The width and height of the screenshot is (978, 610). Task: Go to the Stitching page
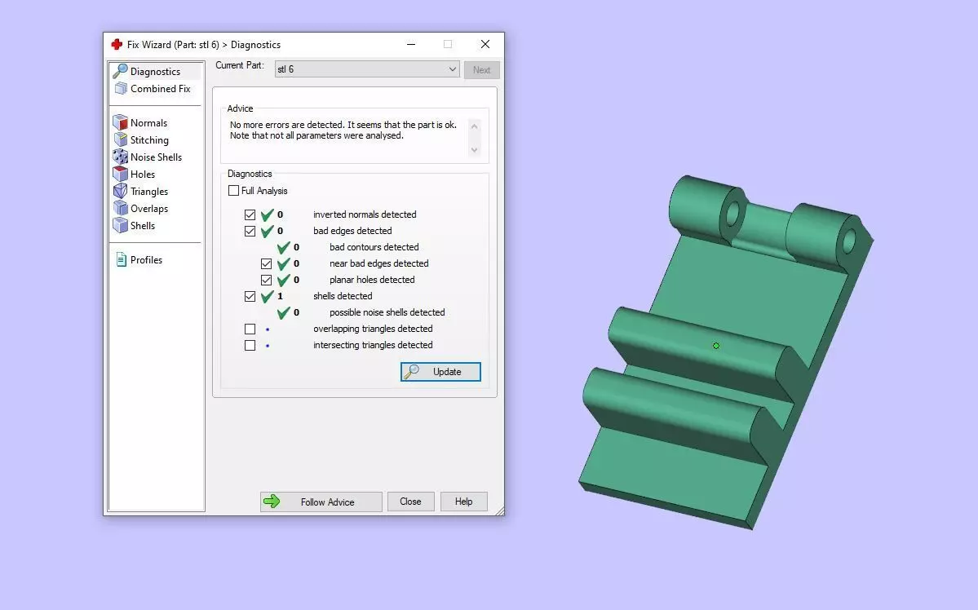click(x=149, y=139)
